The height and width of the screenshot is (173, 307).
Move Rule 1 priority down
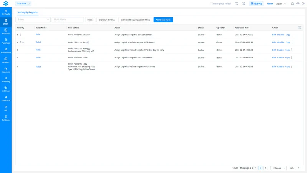(20, 35)
